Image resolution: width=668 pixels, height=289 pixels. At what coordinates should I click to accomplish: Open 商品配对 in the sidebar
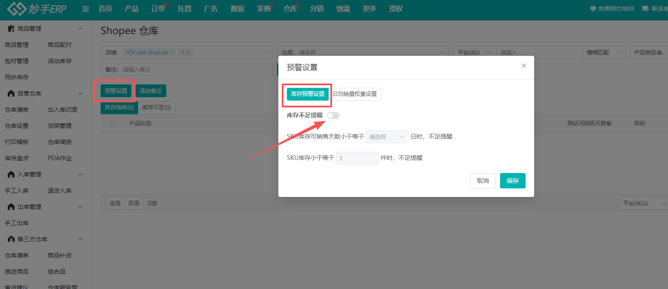[60, 45]
